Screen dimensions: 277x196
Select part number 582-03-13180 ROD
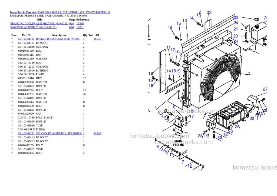coord(26,63)
